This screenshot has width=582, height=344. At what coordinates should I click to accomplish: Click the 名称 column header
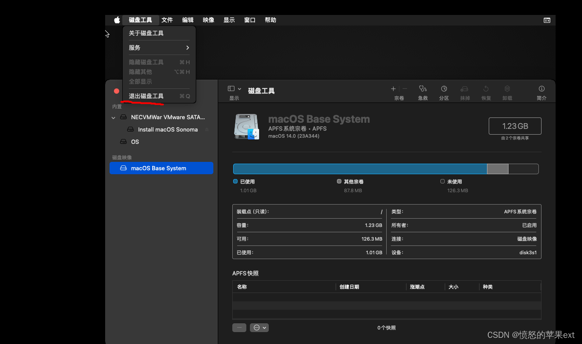[284, 287]
